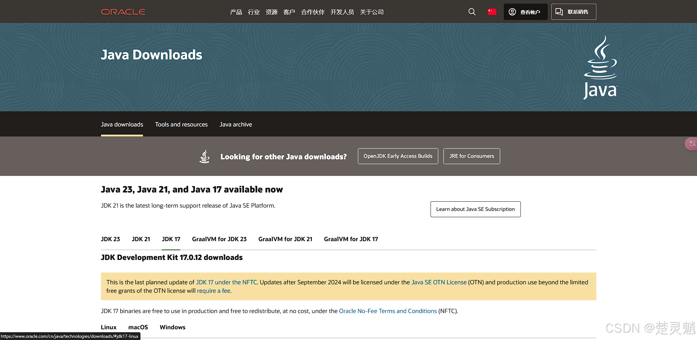This screenshot has width=697, height=340.
Task: Open Oracle No-Fee Terms and Conditions link
Action: pos(388,311)
